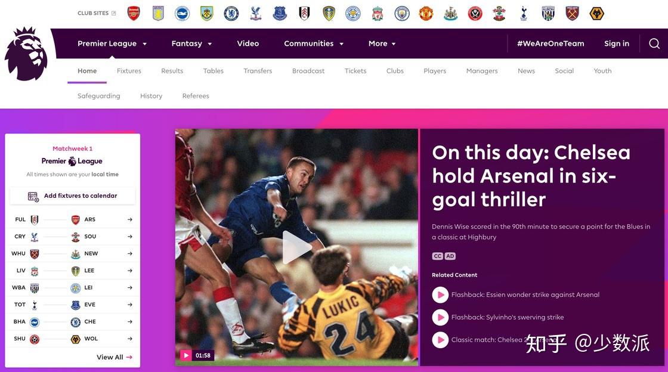Screen dimensions: 668x372
Task: Play the Essien wonder strike flashback
Action: click(x=441, y=294)
